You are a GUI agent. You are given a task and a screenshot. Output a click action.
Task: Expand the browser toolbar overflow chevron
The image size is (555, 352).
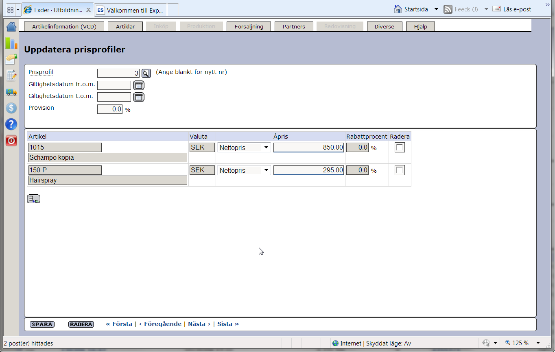[x=547, y=4]
